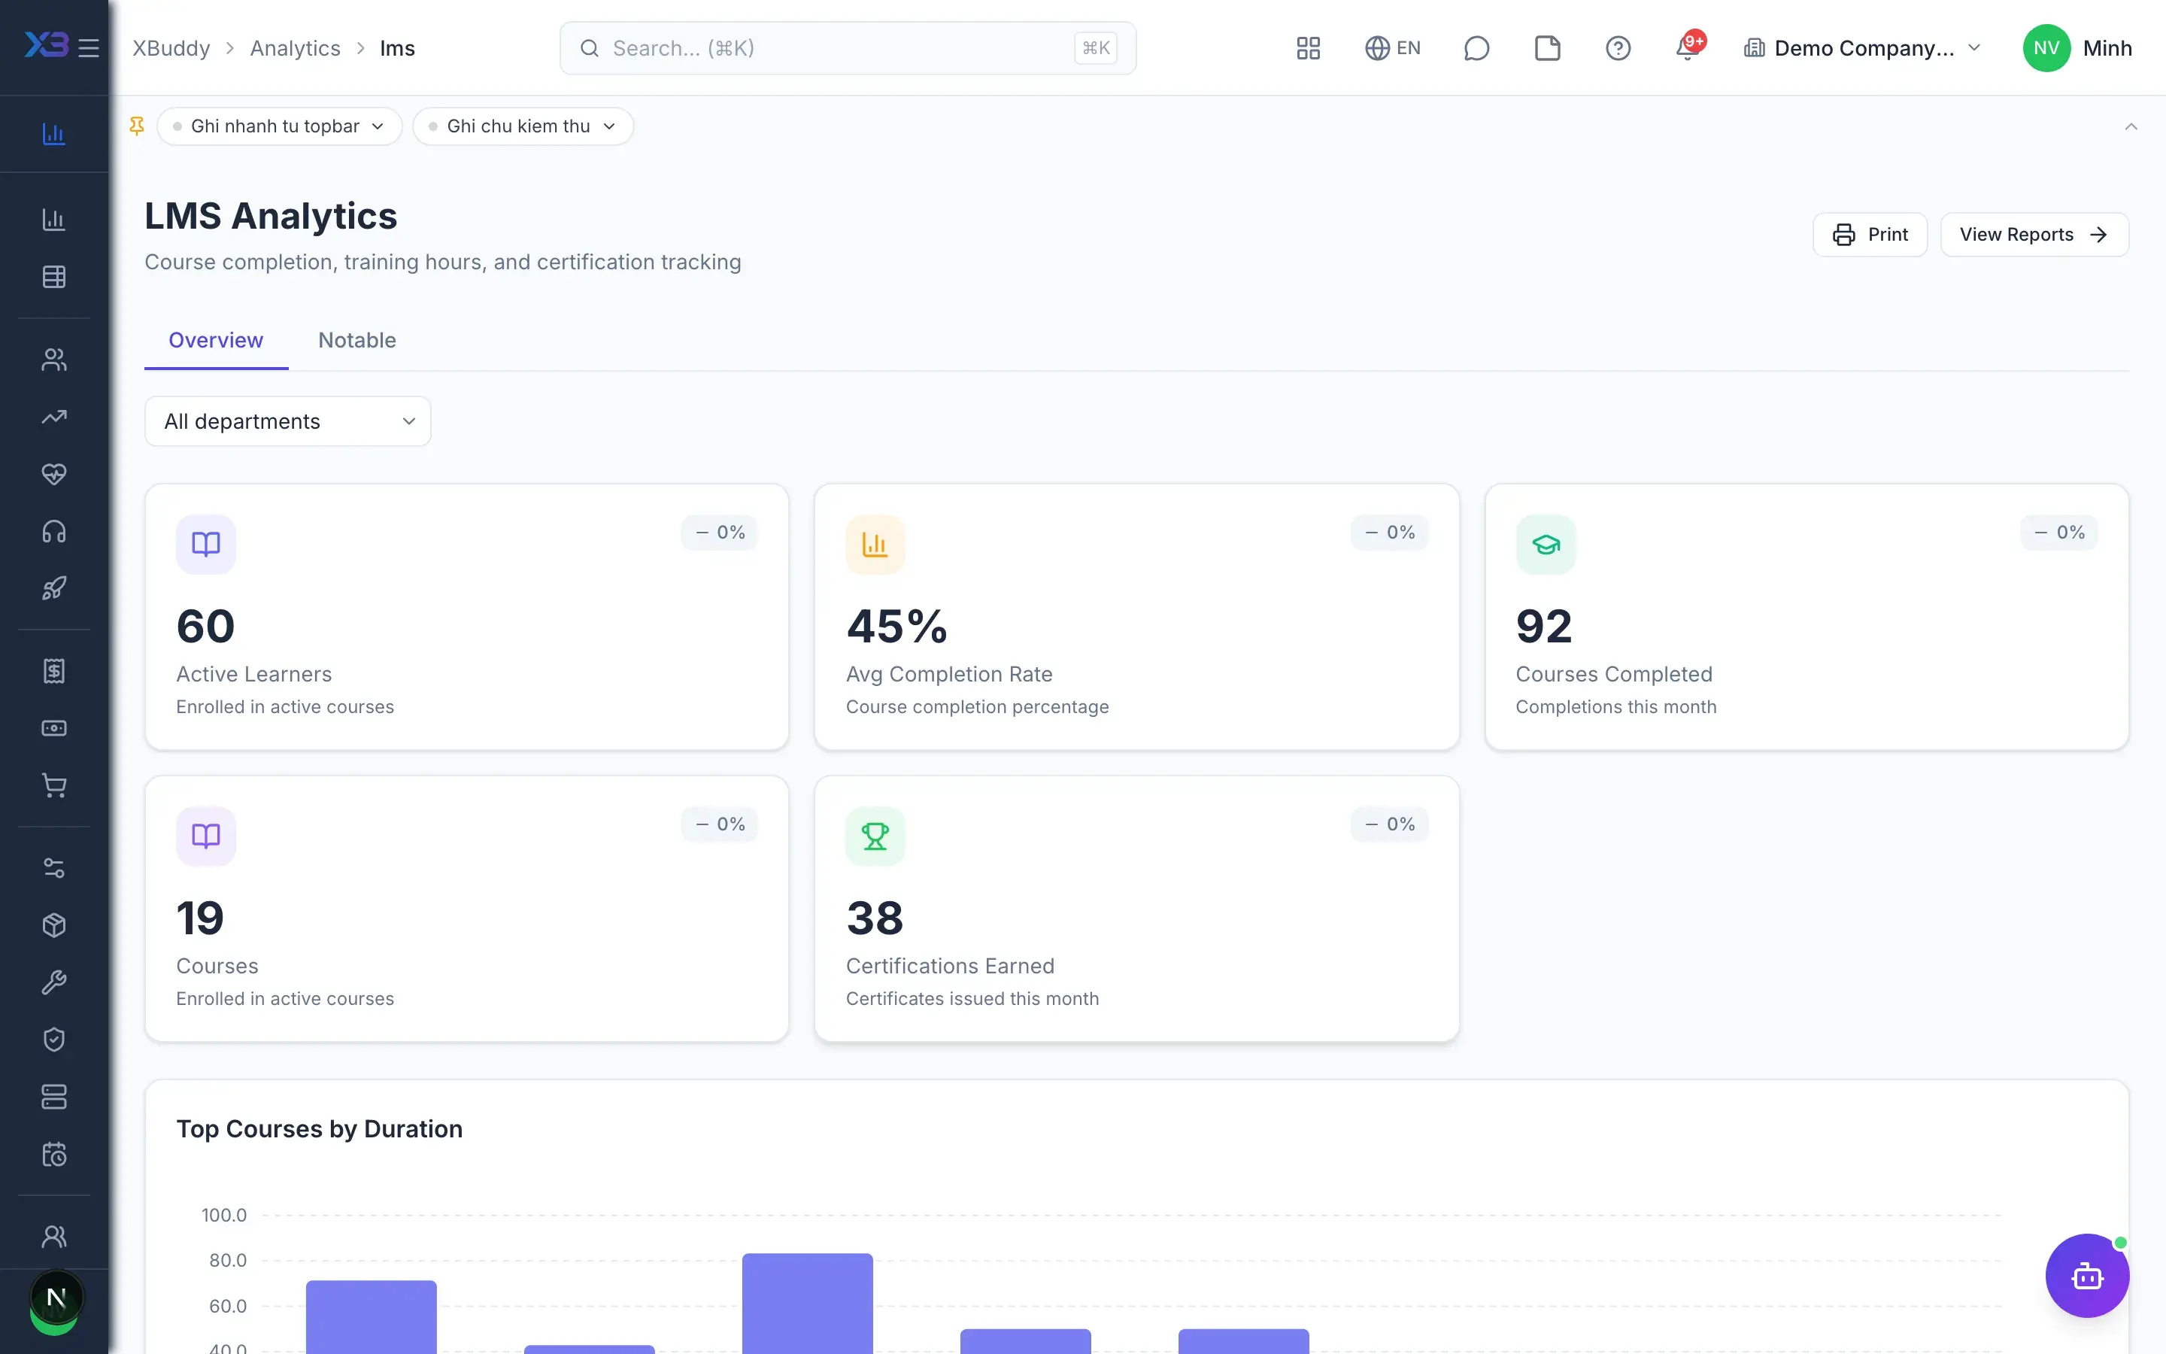This screenshot has width=2166, height=1354.
Task: Click the '⌘K' shortcut badge
Action: pos(1096,48)
